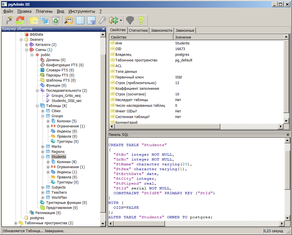Click the Репликация (0) icon
This screenshot has width=292, height=235.
pyautogui.click(x=32, y=213)
